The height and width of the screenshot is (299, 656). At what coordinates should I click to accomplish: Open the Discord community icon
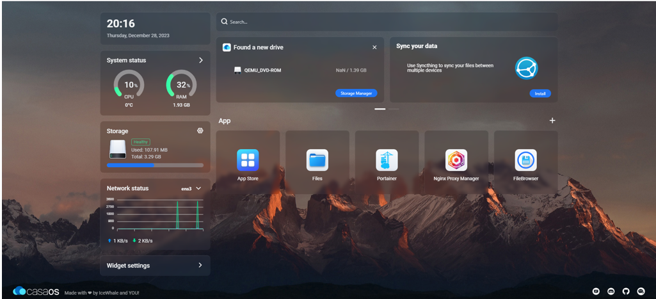coord(611,291)
